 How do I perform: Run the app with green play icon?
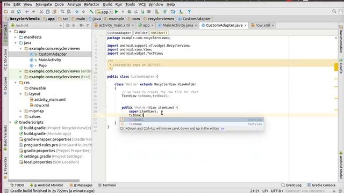point(117,12)
